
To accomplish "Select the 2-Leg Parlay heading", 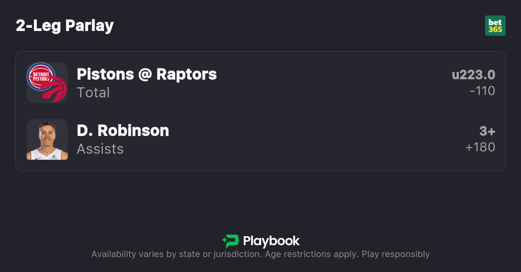I will [x=65, y=26].
